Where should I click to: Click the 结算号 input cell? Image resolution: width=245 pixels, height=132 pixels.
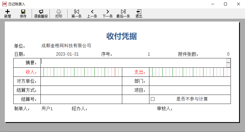click(81, 99)
